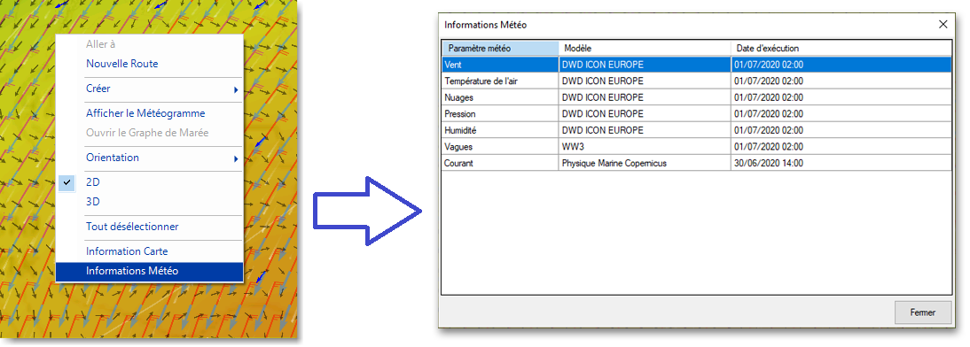Select the Vent row
The image size is (970, 347).
pyautogui.click(x=696, y=65)
